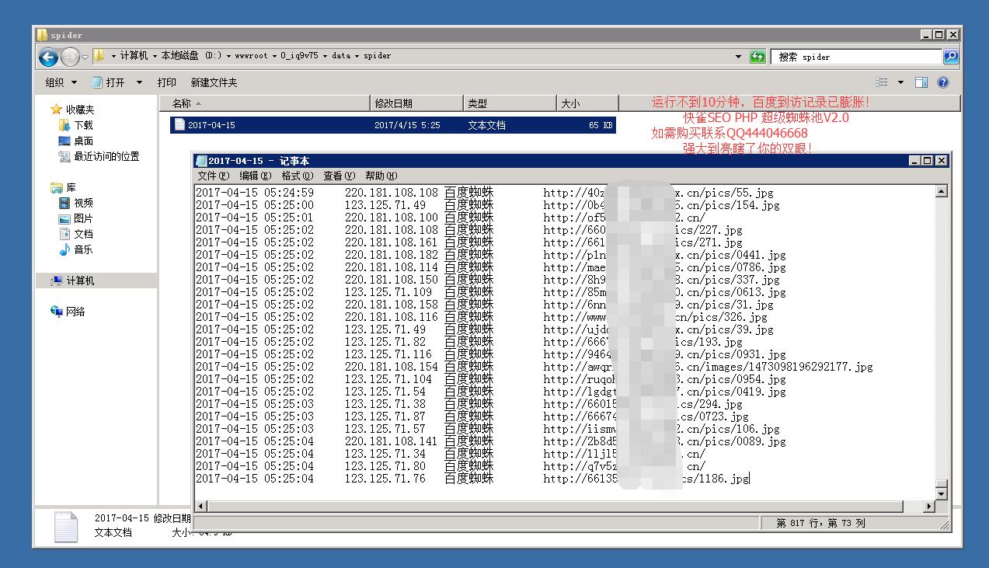Open the Help question mark icon
The image size is (989, 568).
(943, 82)
